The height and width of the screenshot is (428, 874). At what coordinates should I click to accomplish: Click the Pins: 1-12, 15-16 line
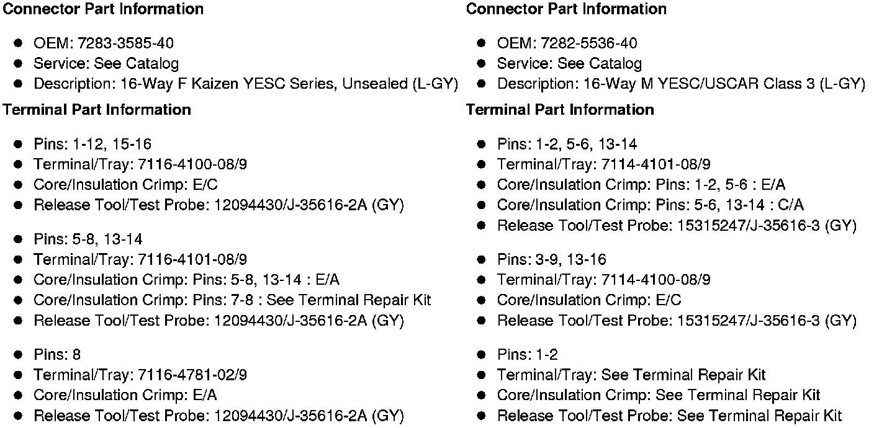(92, 145)
